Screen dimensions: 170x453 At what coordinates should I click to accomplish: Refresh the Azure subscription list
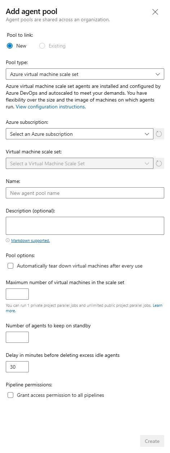[x=159, y=134]
